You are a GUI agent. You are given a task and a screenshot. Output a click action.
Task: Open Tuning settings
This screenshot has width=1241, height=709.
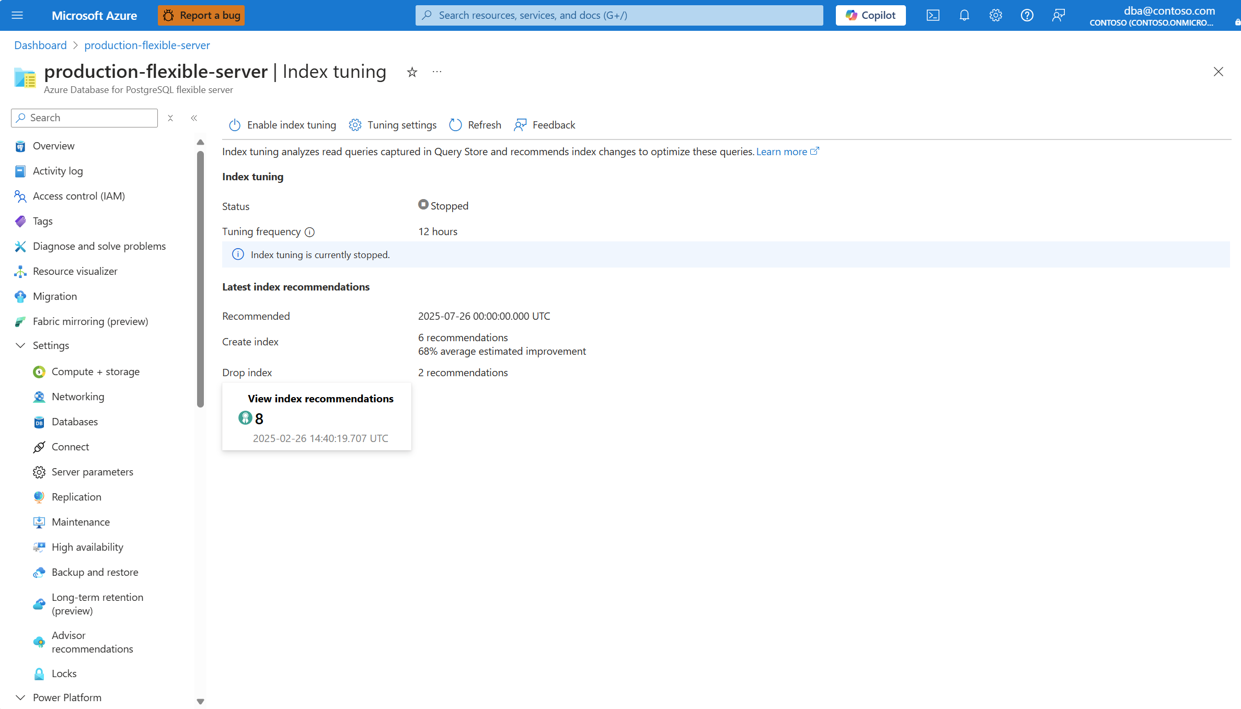point(393,125)
